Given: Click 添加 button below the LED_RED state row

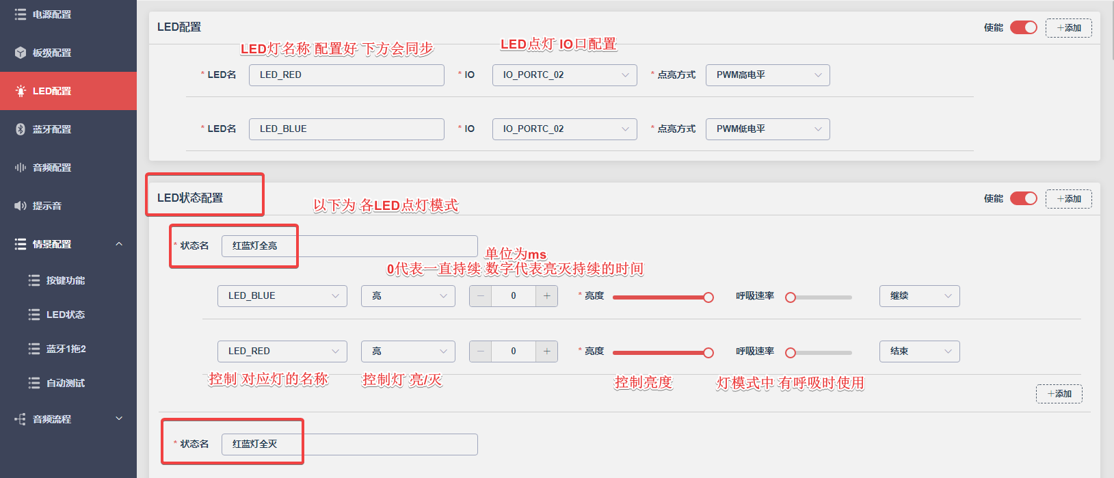Looking at the screenshot, I should coord(1059,394).
